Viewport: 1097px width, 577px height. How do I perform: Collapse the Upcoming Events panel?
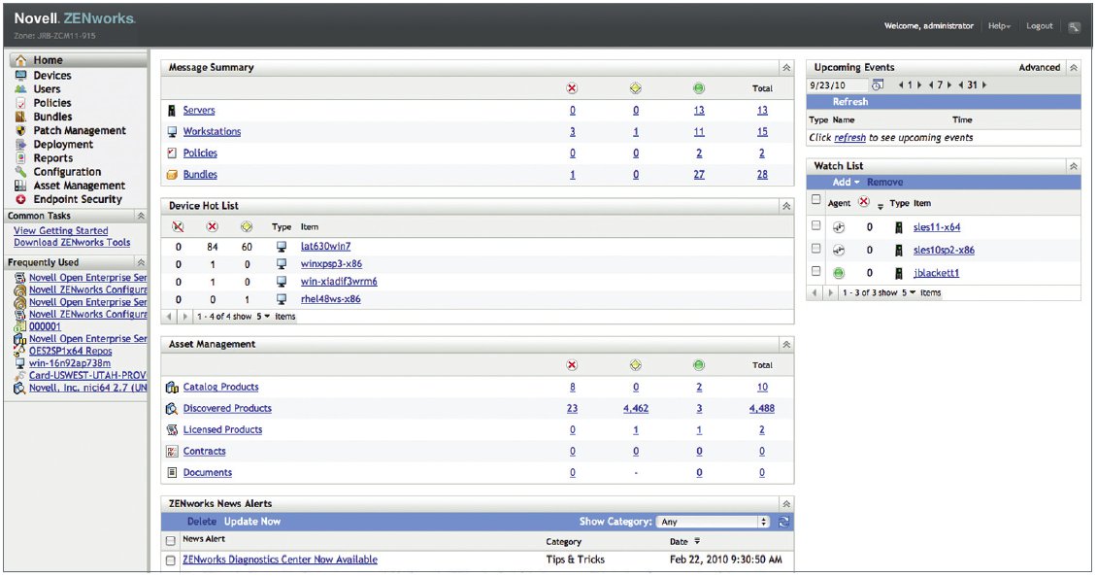[1073, 68]
